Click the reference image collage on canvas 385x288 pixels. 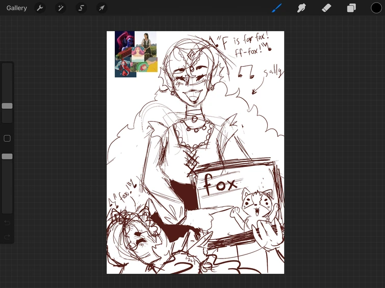[x=136, y=54]
